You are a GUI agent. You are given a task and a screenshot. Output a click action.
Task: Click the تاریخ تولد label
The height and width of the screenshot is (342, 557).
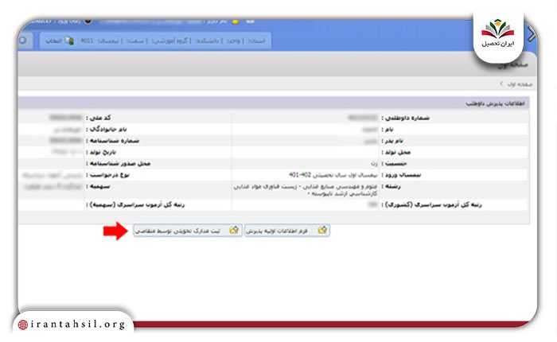(101, 152)
